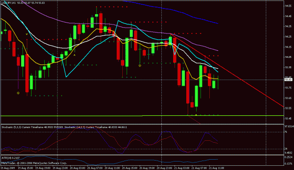294x170 pixels.
Task: Click the 20 Aug 11:00 time label
Action: tap(112, 168)
